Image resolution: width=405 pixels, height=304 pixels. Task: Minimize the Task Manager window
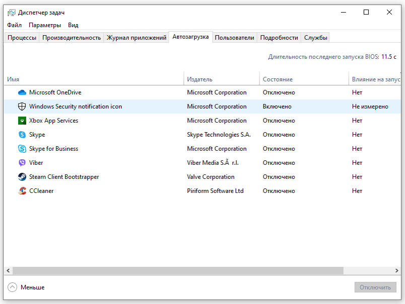[x=344, y=12]
